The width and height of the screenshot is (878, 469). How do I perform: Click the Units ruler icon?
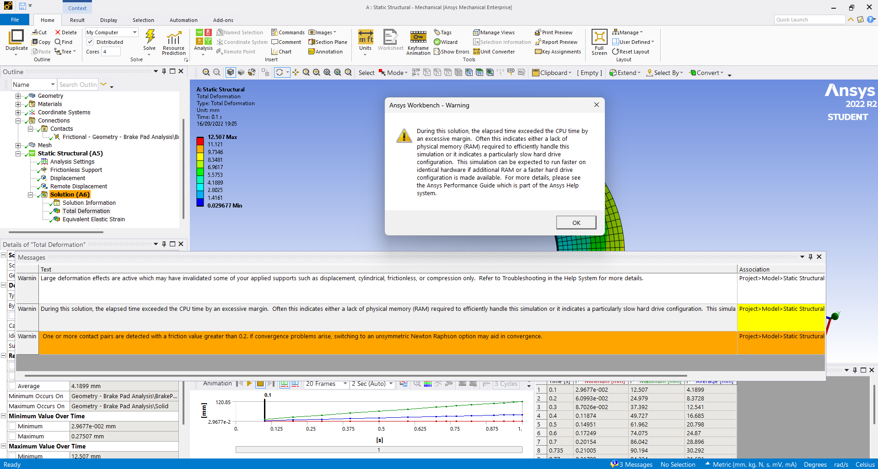(x=365, y=37)
